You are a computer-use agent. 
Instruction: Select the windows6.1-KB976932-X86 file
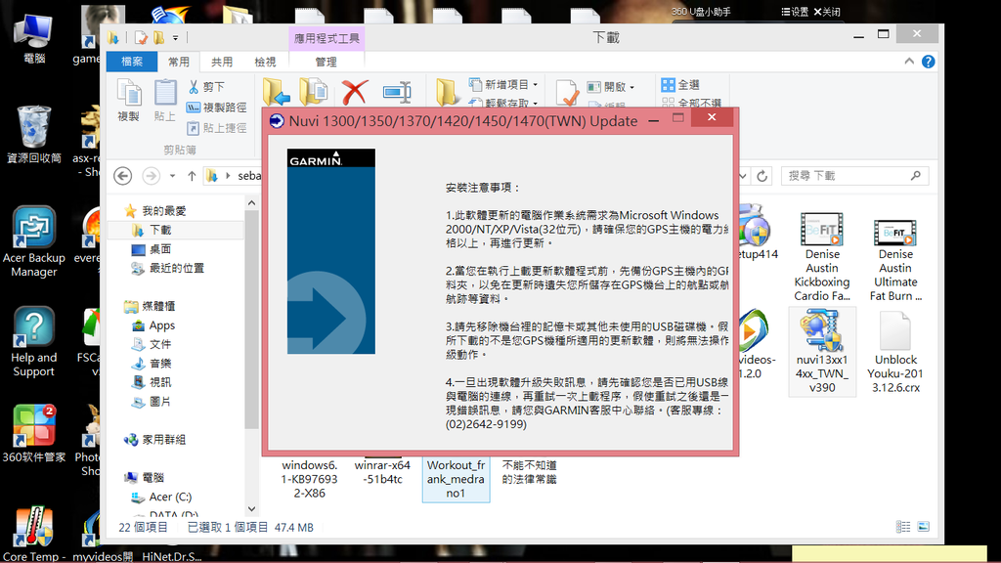point(310,479)
